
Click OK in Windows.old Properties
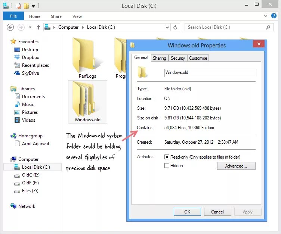(187, 212)
